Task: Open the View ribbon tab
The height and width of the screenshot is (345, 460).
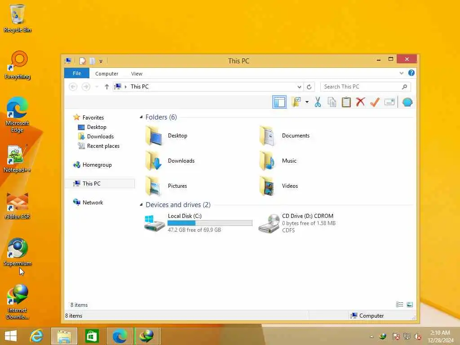Action: [137, 74]
